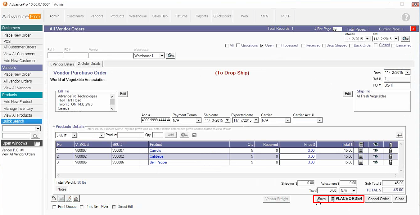Click the delete trash icon for Carrots row
Viewport: 420px width, 215px height.
pos(391,150)
